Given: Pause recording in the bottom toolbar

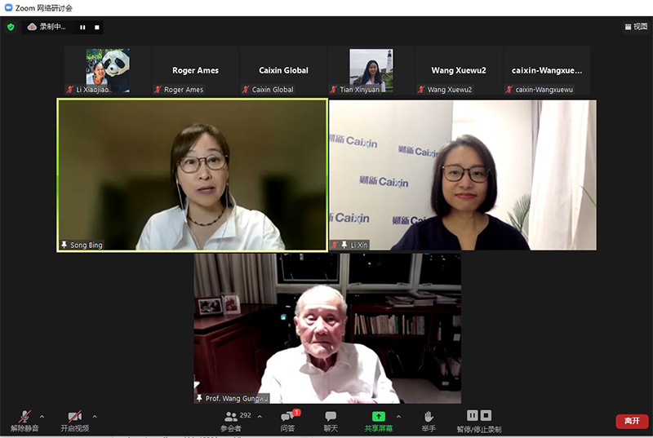Looking at the screenshot, I should (473, 415).
